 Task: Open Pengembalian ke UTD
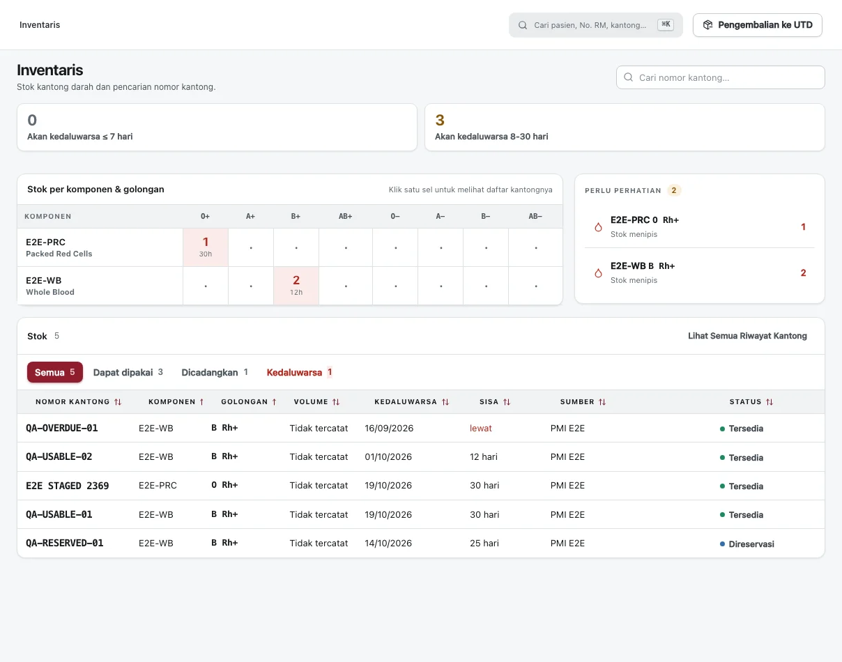pyautogui.click(x=758, y=25)
